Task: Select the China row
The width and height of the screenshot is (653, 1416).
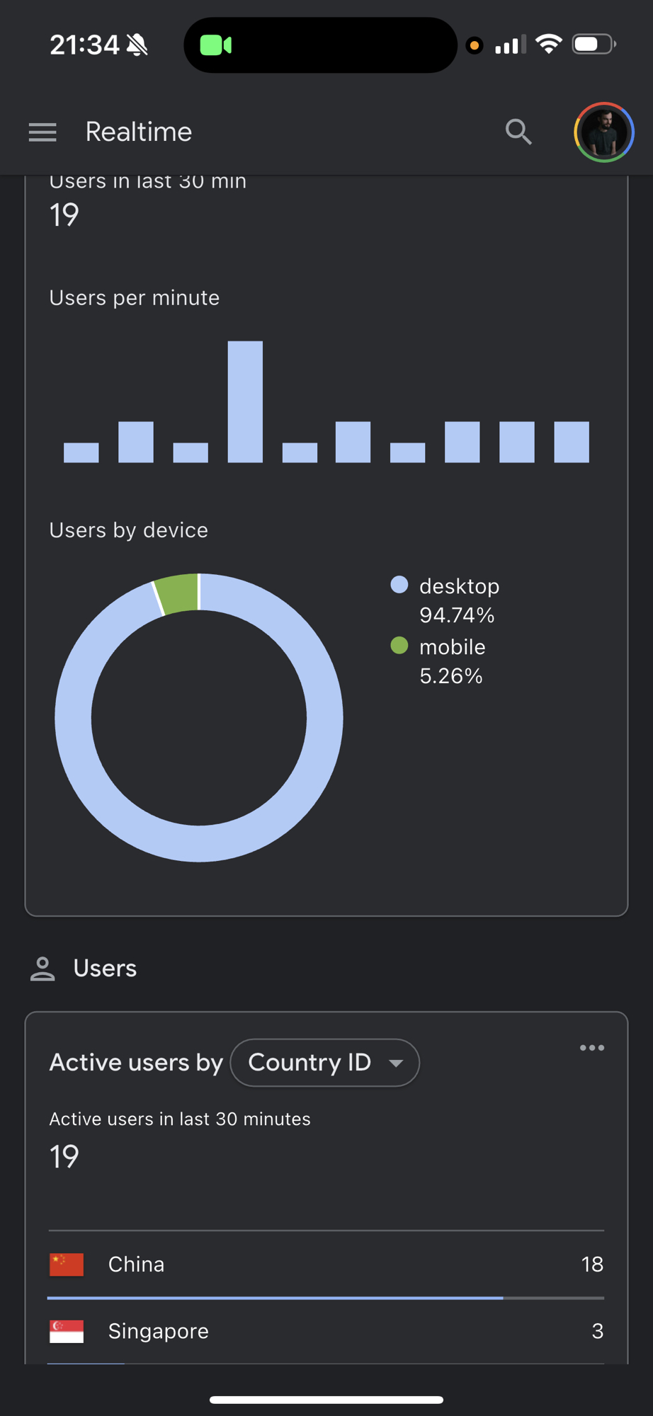Action: (x=326, y=1264)
